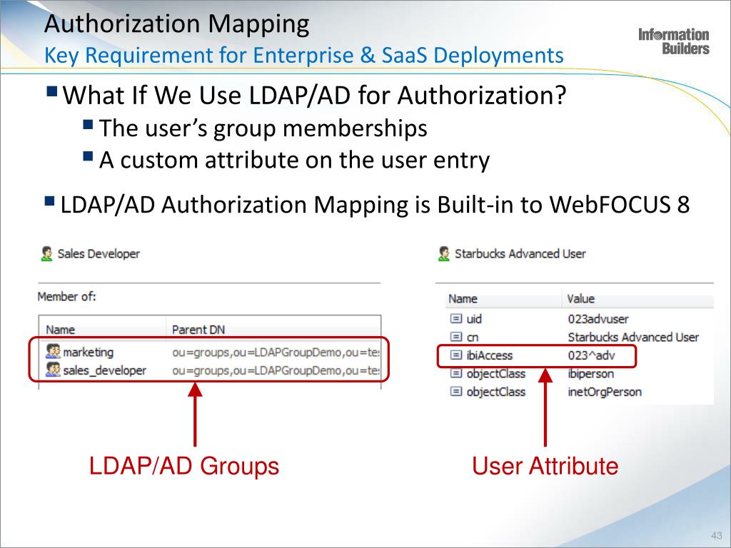Click the 'Member of:' label
This screenshot has width=731, height=548.
click(66, 296)
